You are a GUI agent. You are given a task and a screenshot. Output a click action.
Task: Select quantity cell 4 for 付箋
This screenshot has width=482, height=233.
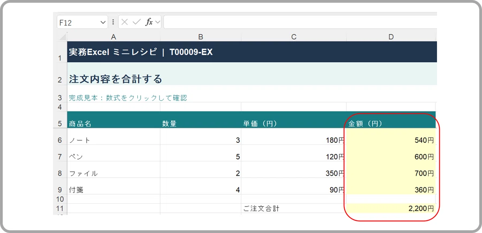coord(200,186)
